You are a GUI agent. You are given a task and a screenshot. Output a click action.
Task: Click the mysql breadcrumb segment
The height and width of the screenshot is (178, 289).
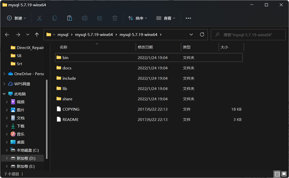(x=63, y=35)
